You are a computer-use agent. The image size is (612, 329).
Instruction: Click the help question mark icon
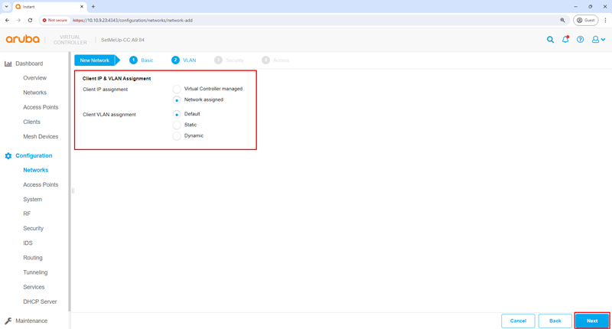580,40
